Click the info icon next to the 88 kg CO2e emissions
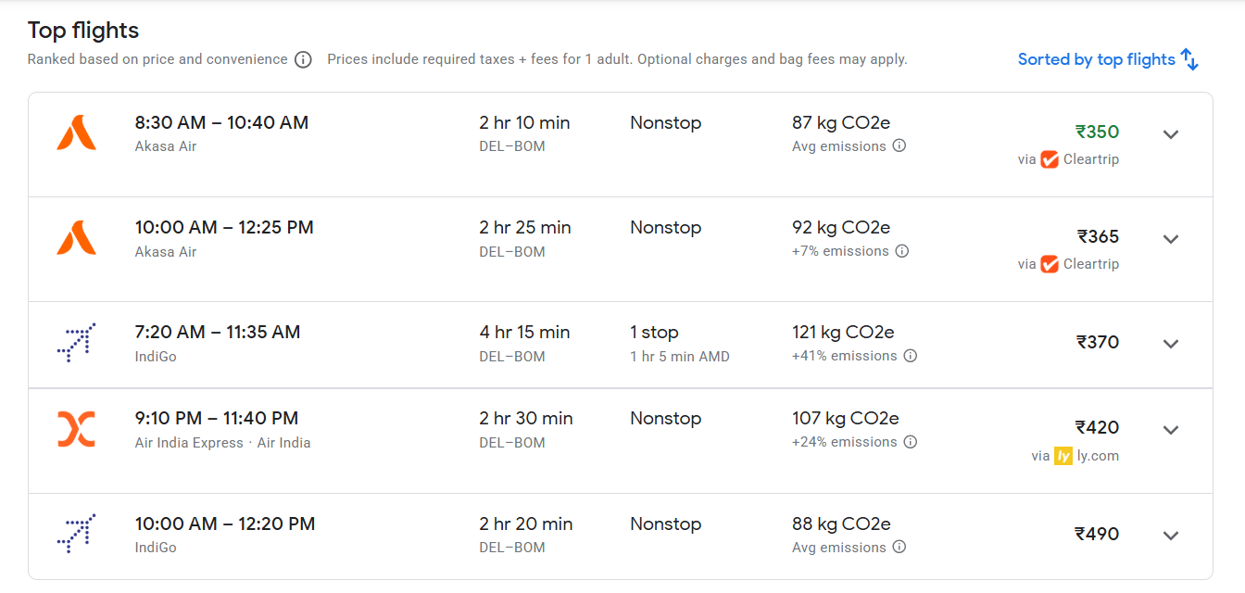The width and height of the screenshot is (1245, 593). 899,548
